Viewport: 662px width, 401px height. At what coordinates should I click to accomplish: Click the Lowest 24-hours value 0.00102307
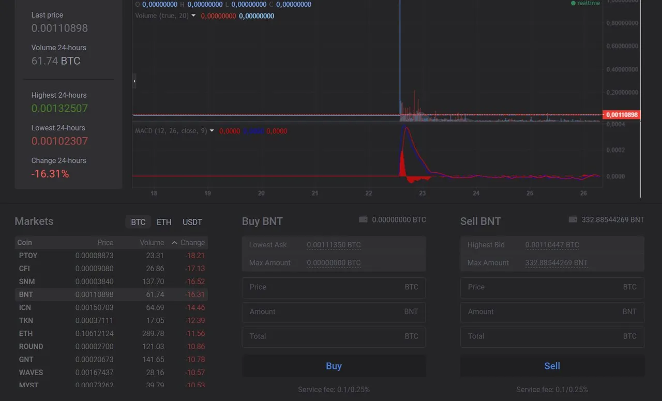point(59,141)
